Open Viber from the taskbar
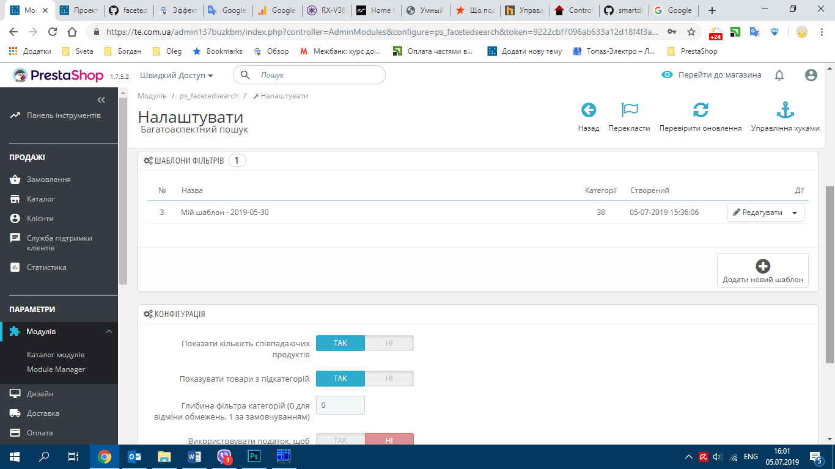The height and width of the screenshot is (469, 835). pos(225,456)
